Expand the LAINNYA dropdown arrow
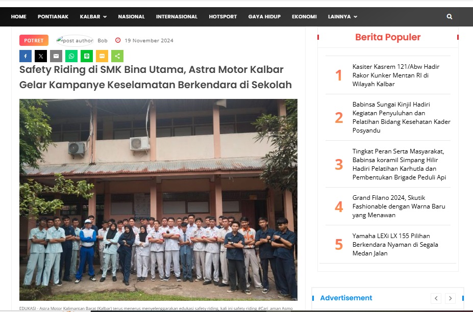Image resolution: width=473 pixels, height=312 pixels. (355, 17)
